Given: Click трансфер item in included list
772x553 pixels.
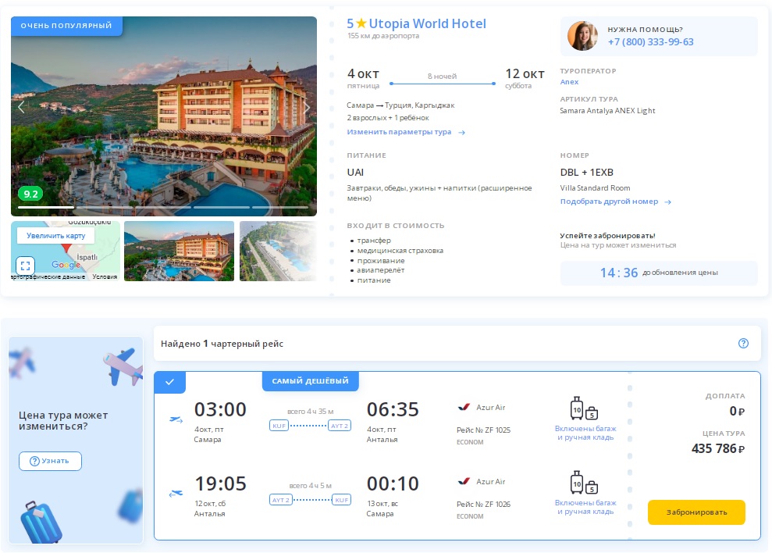Looking at the screenshot, I should click(x=374, y=241).
